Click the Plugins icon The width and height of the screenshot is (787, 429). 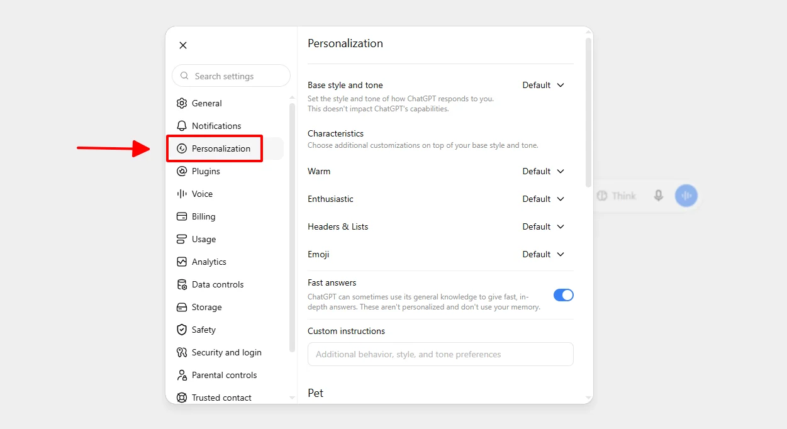pyautogui.click(x=182, y=171)
